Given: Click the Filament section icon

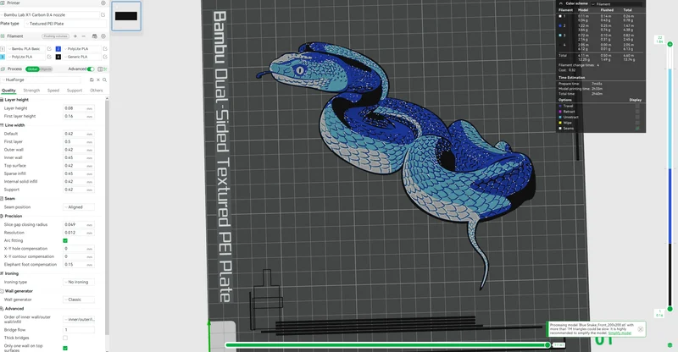Looking at the screenshot, I should point(3,36).
